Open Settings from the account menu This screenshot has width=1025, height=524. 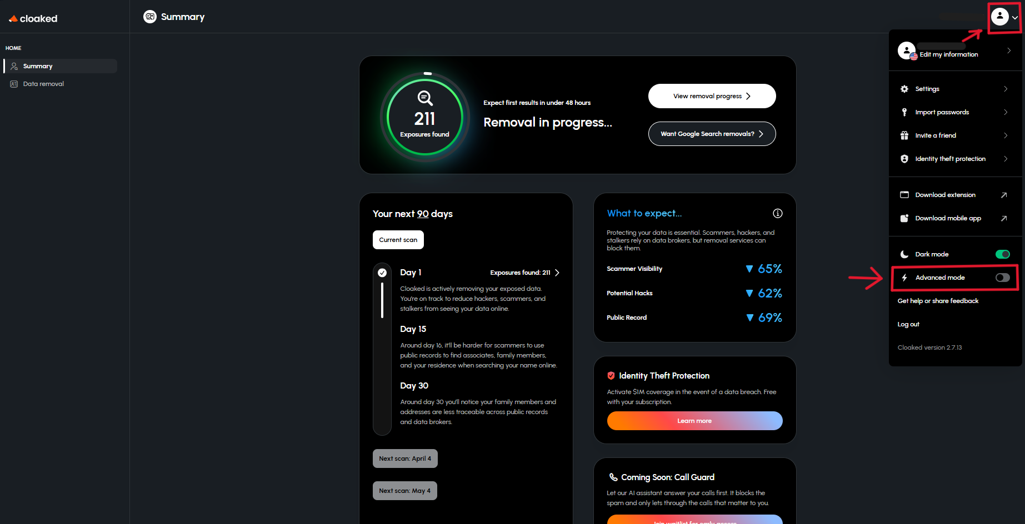click(x=955, y=89)
